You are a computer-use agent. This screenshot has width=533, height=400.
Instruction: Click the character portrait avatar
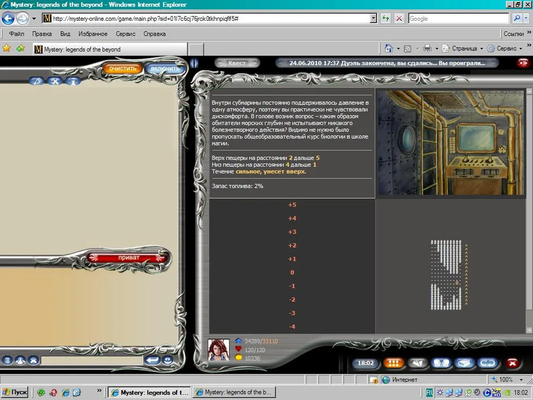[x=219, y=349]
